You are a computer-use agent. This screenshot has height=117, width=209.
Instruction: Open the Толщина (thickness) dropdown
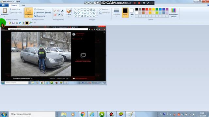(x=116, y=12)
